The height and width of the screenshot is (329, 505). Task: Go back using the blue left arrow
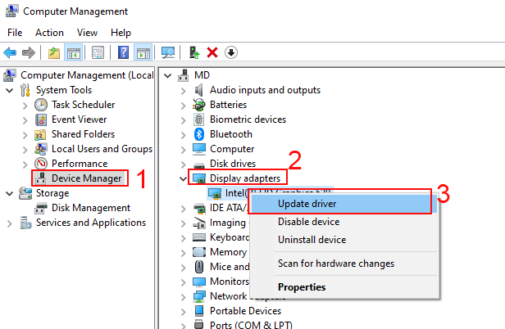tap(10, 52)
